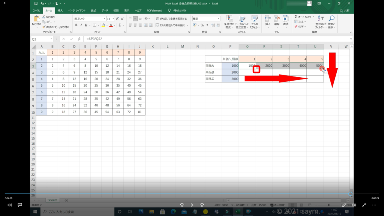This screenshot has height=216, width=384.
Task: Toggle underline formatting
Action: 86,25
